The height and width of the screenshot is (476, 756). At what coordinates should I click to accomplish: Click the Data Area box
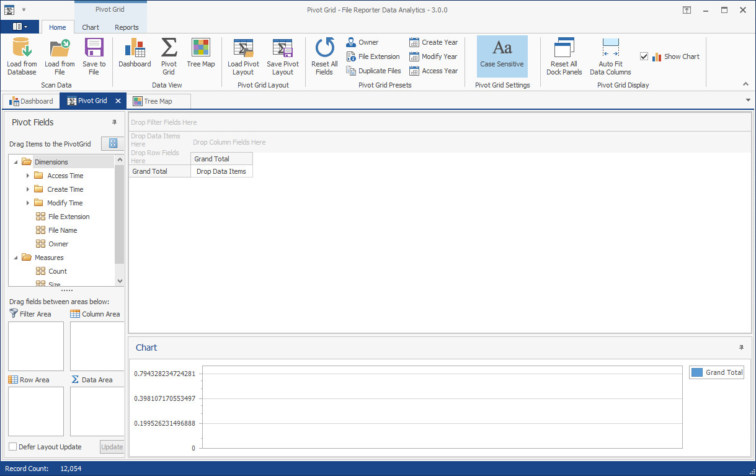[97, 411]
